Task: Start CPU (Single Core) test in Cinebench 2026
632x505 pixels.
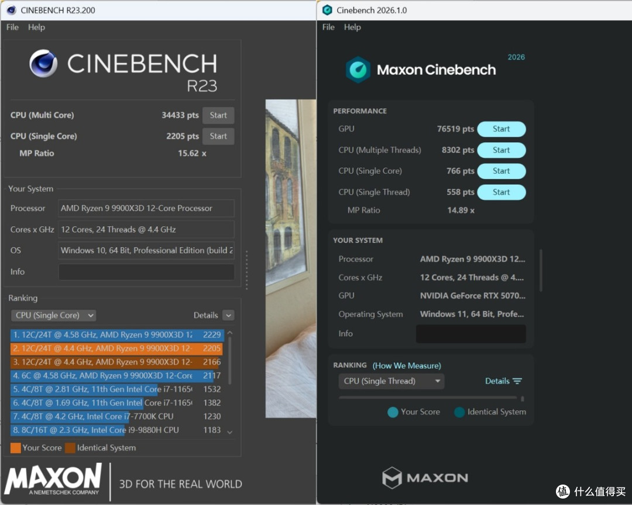Action: [x=502, y=171]
